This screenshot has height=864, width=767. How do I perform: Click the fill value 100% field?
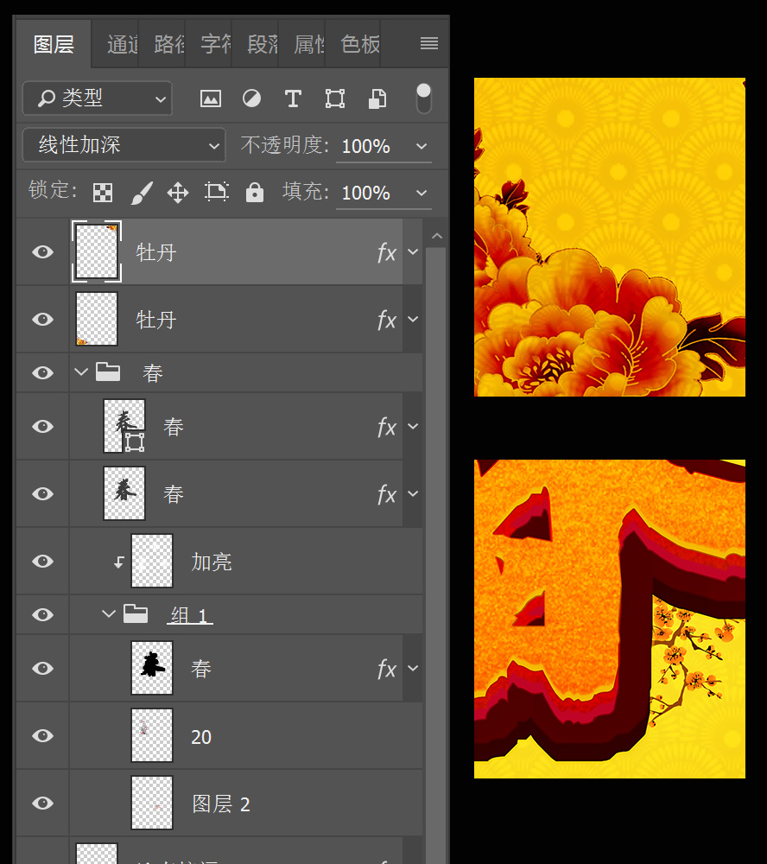(x=366, y=193)
